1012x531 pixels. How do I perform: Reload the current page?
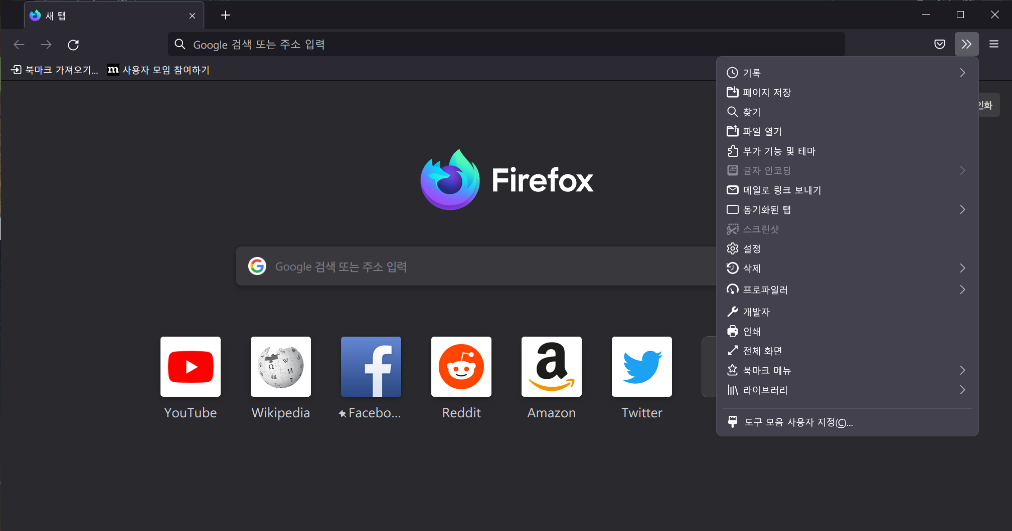73,45
